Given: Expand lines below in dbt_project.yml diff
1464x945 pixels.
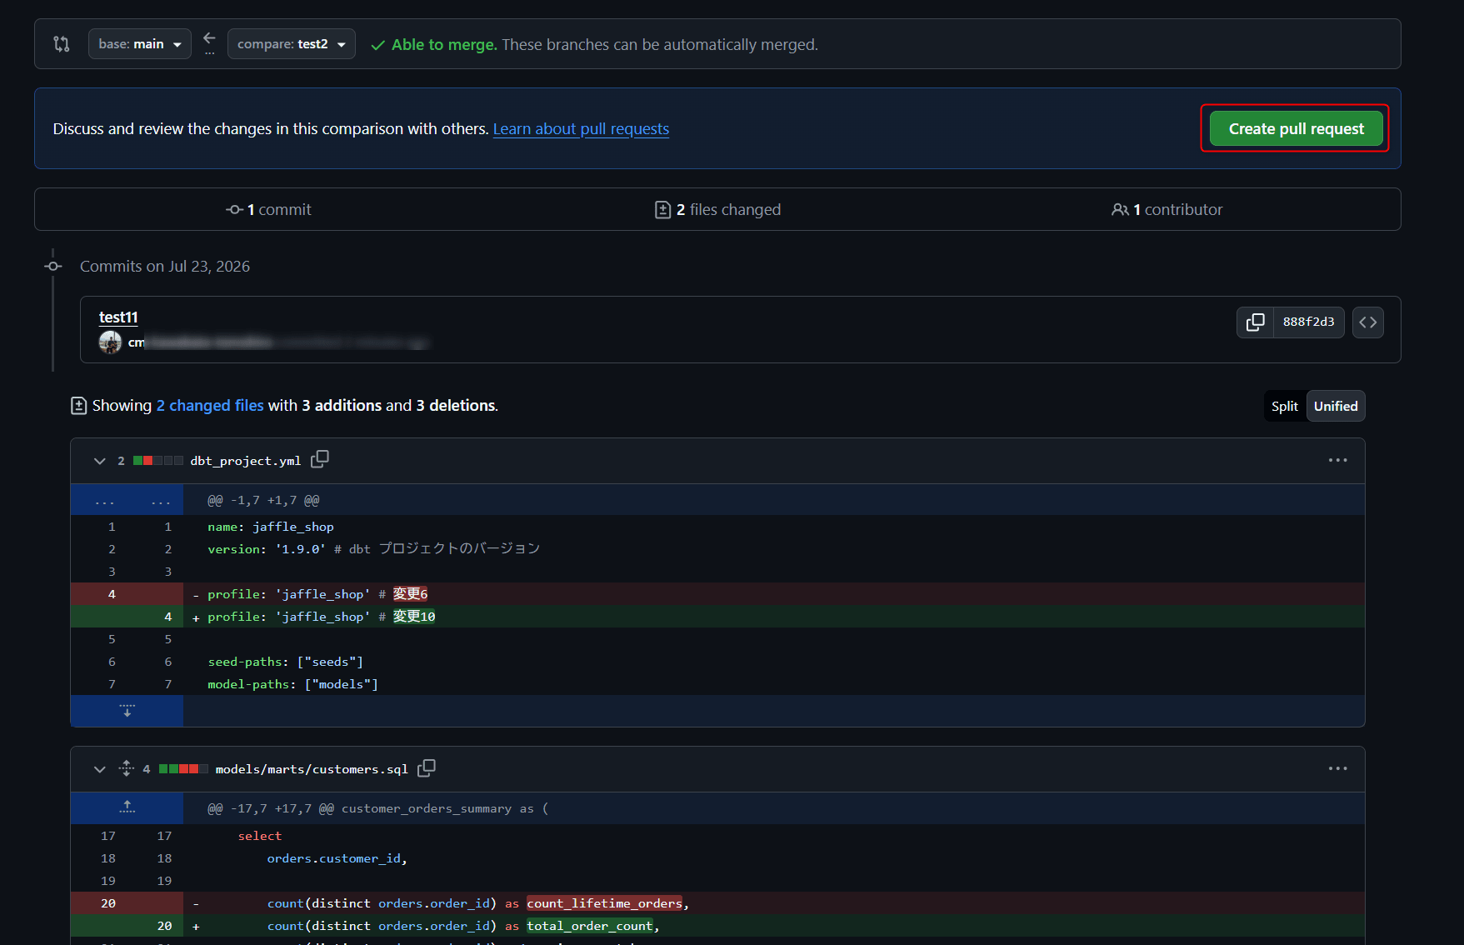Looking at the screenshot, I should click(x=127, y=711).
